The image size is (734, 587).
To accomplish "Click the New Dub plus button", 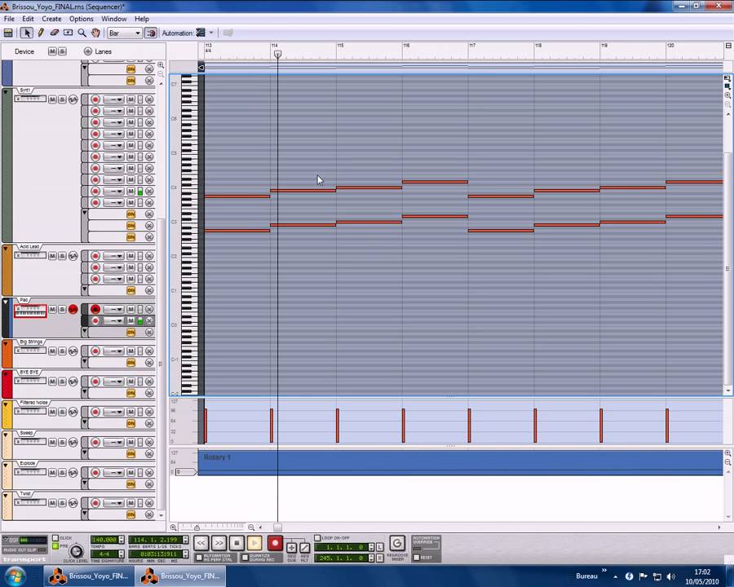I will pyautogui.click(x=292, y=548).
